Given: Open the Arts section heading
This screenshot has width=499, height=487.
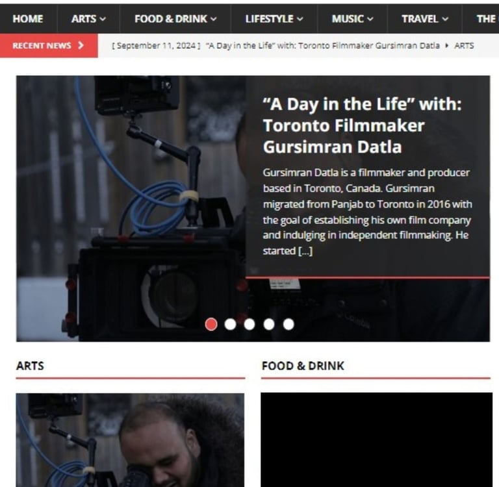Looking at the screenshot, I should click(x=30, y=366).
